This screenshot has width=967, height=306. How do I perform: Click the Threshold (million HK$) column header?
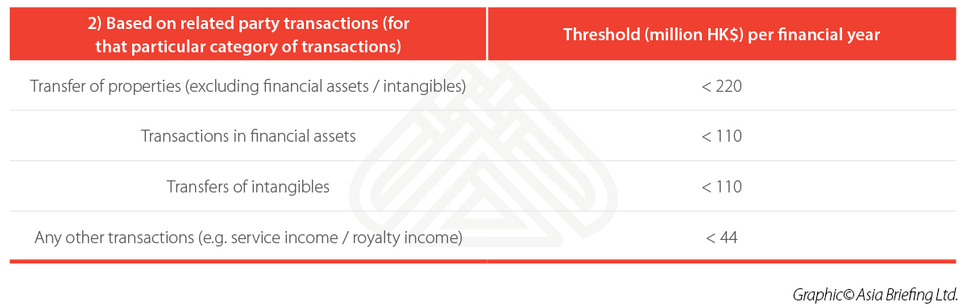tap(721, 35)
